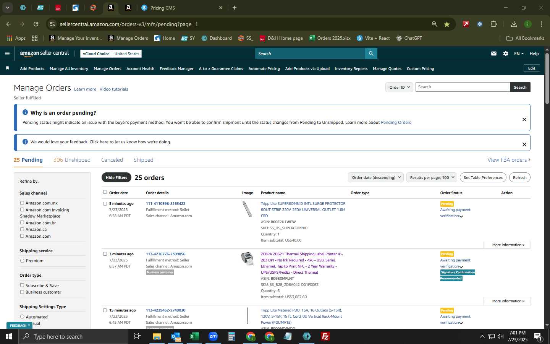Viewport: 550px width, 344px height.
Task: Click the browser back arrow
Action: click(8, 24)
